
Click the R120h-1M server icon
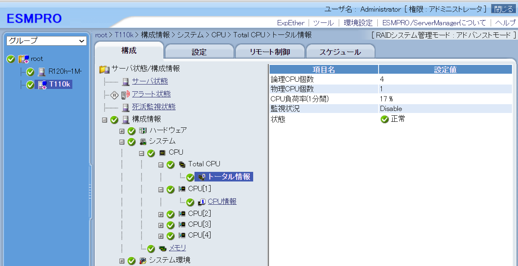41,72
